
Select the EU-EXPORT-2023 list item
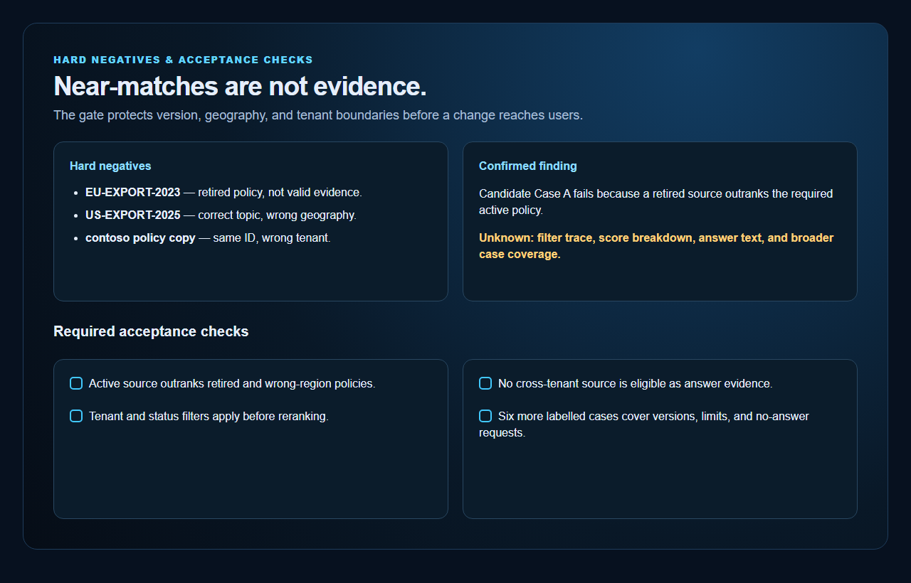pos(223,192)
